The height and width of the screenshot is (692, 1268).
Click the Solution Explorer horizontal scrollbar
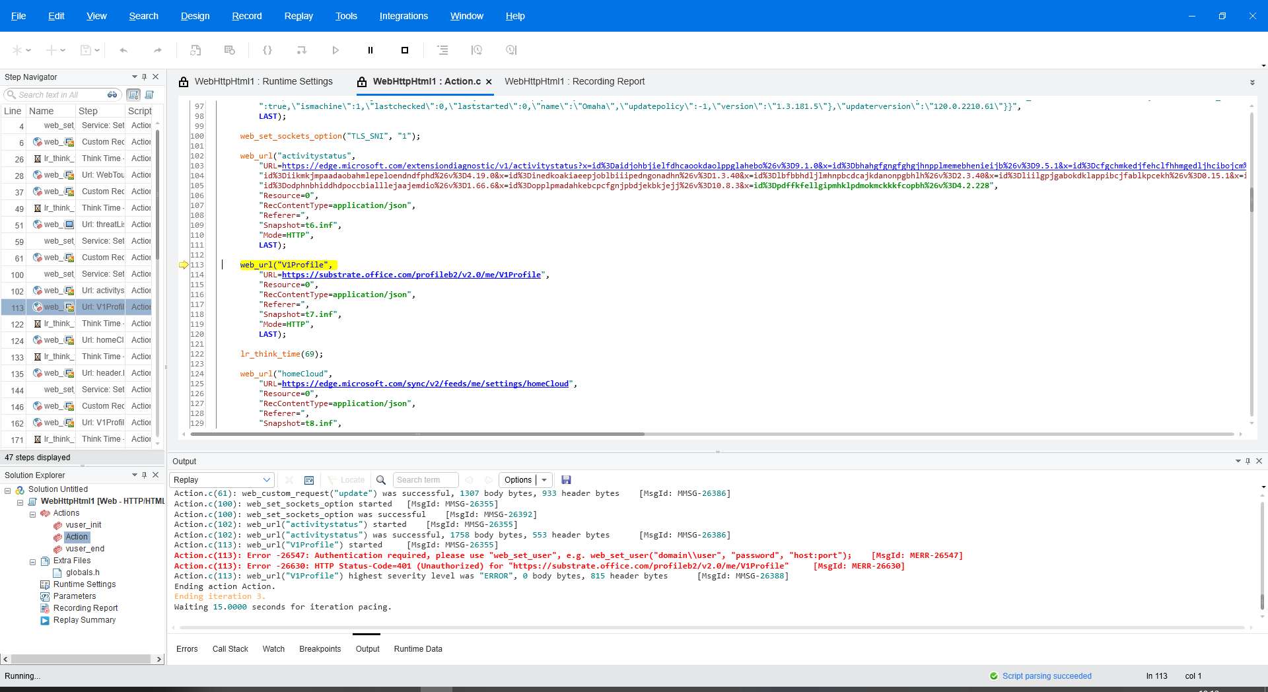pyautogui.click(x=81, y=659)
